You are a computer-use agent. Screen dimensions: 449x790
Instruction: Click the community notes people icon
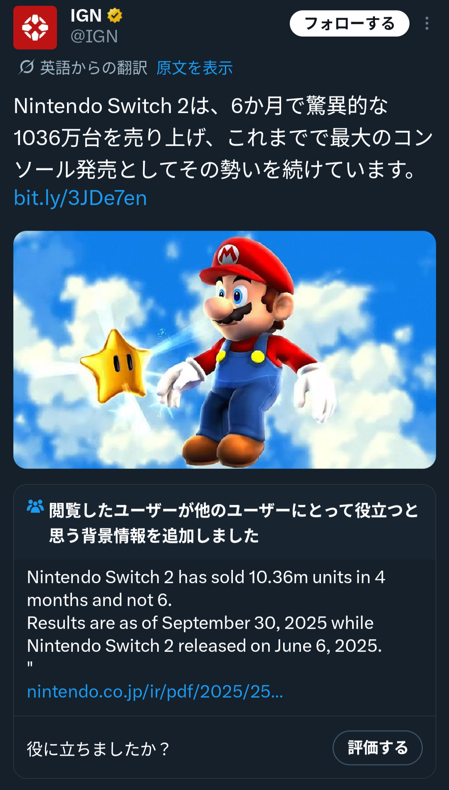pos(35,506)
